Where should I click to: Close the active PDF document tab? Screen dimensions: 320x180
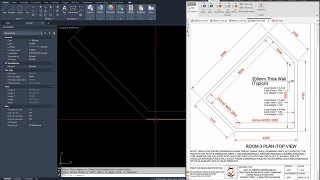(268, 21)
